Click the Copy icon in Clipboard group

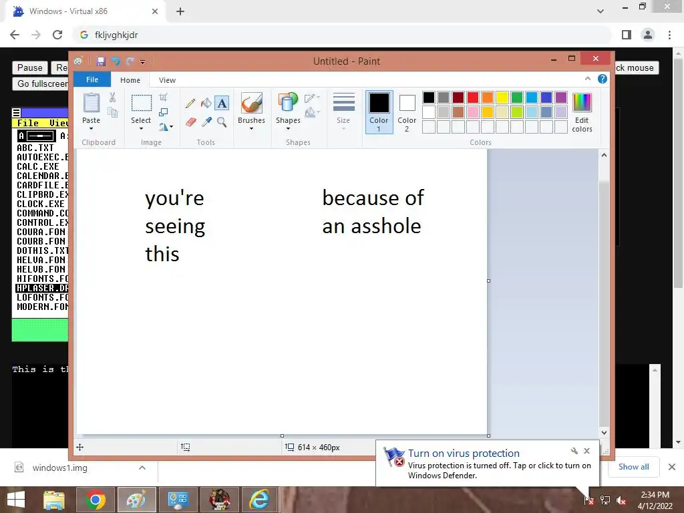click(112, 112)
